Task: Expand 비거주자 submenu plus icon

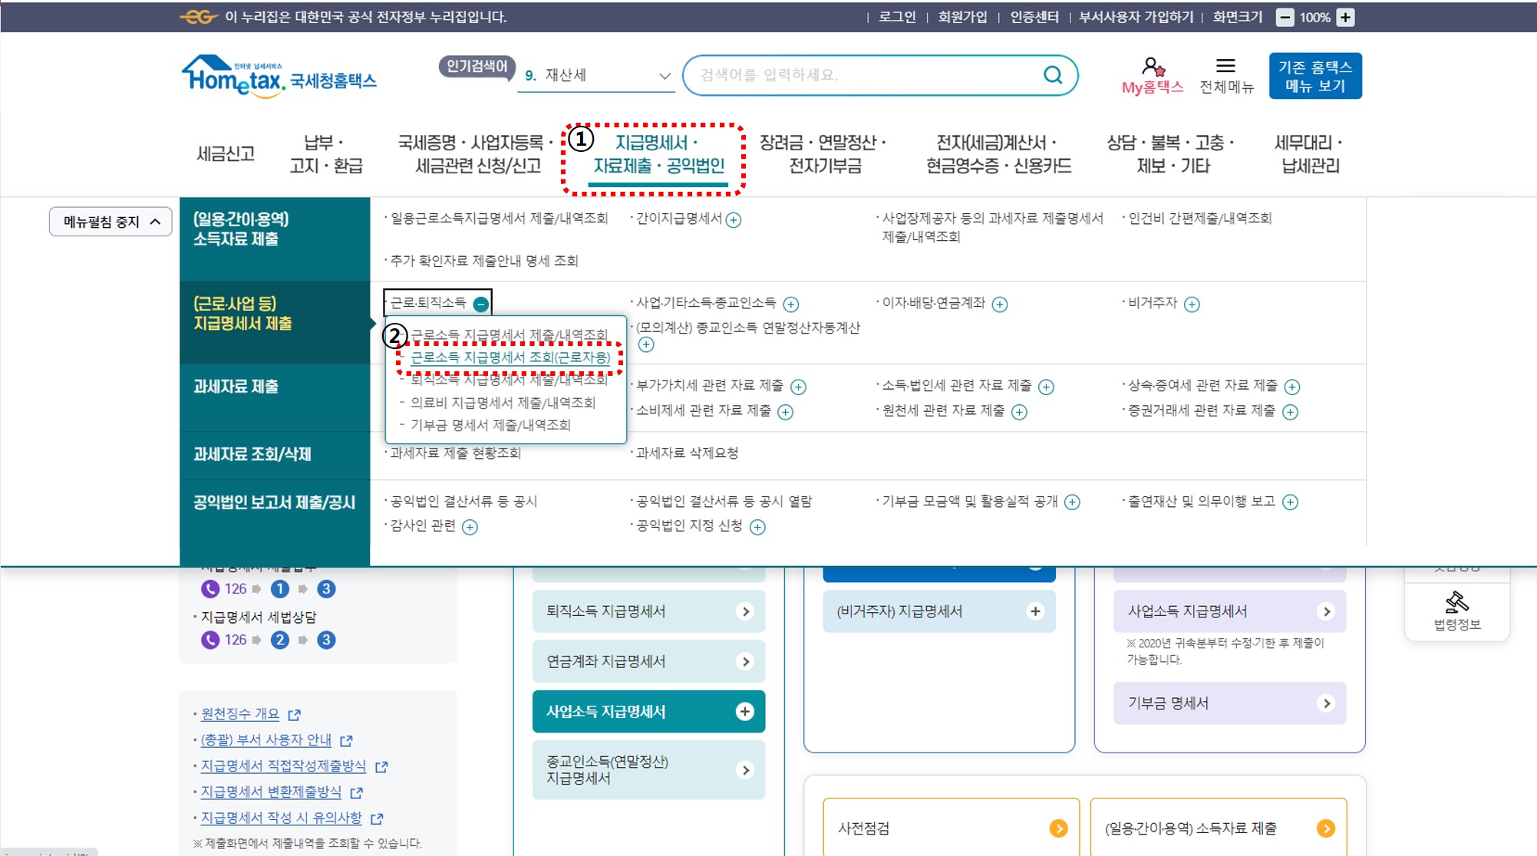Action: pos(1192,305)
